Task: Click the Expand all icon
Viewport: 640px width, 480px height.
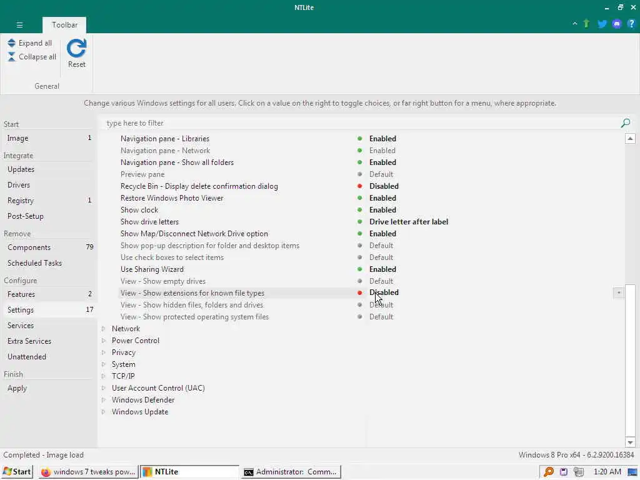Action: 11,43
